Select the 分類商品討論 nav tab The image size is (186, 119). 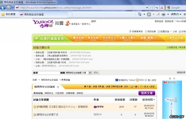pyautogui.click(x=175, y=38)
